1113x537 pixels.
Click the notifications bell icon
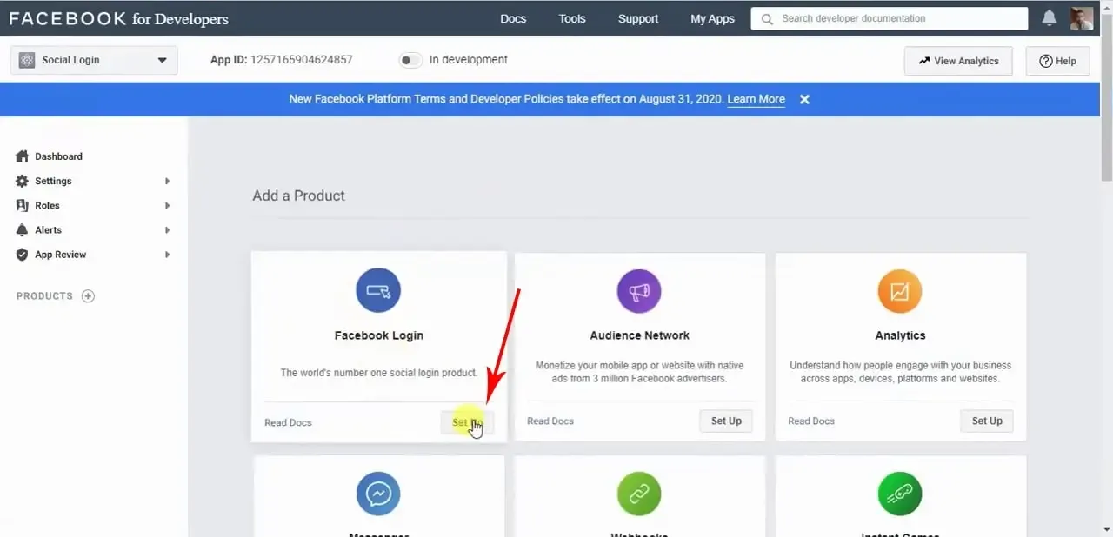1050,18
